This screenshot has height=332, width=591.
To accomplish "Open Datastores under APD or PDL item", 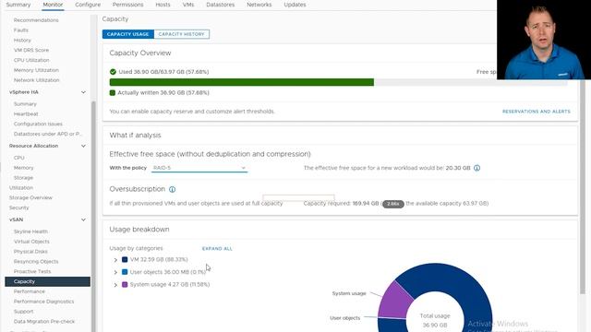I will click(47, 134).
